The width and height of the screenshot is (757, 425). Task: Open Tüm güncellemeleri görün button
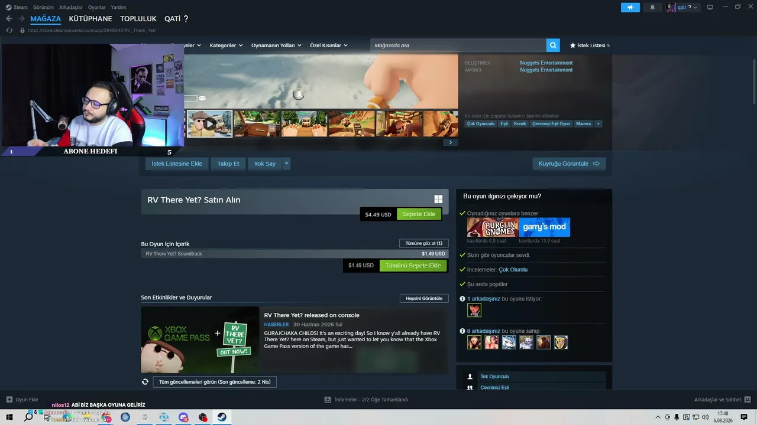(x=215, y=382)
